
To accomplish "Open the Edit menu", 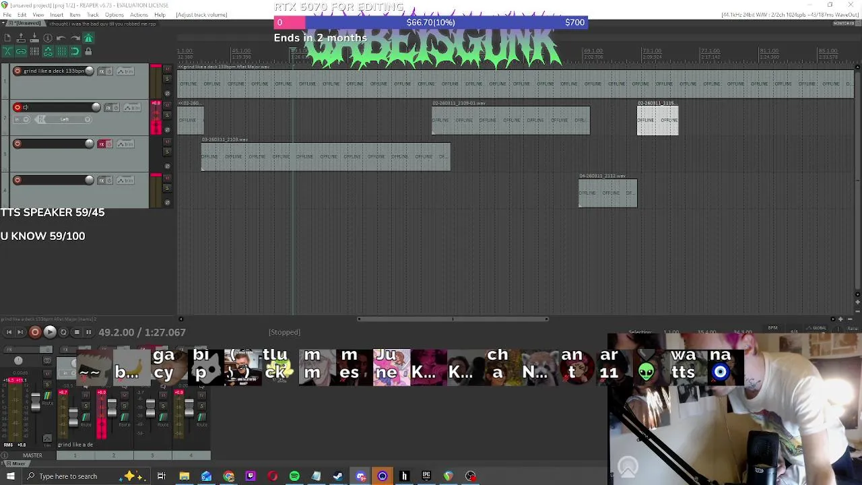I will click(x=22, y=15).
